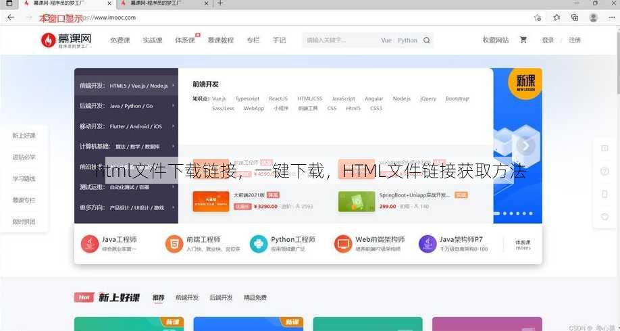Close the first 慕课网 tab

(109, 3)
